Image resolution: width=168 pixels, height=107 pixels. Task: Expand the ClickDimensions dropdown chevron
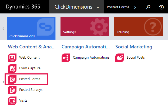pos(98,7)
